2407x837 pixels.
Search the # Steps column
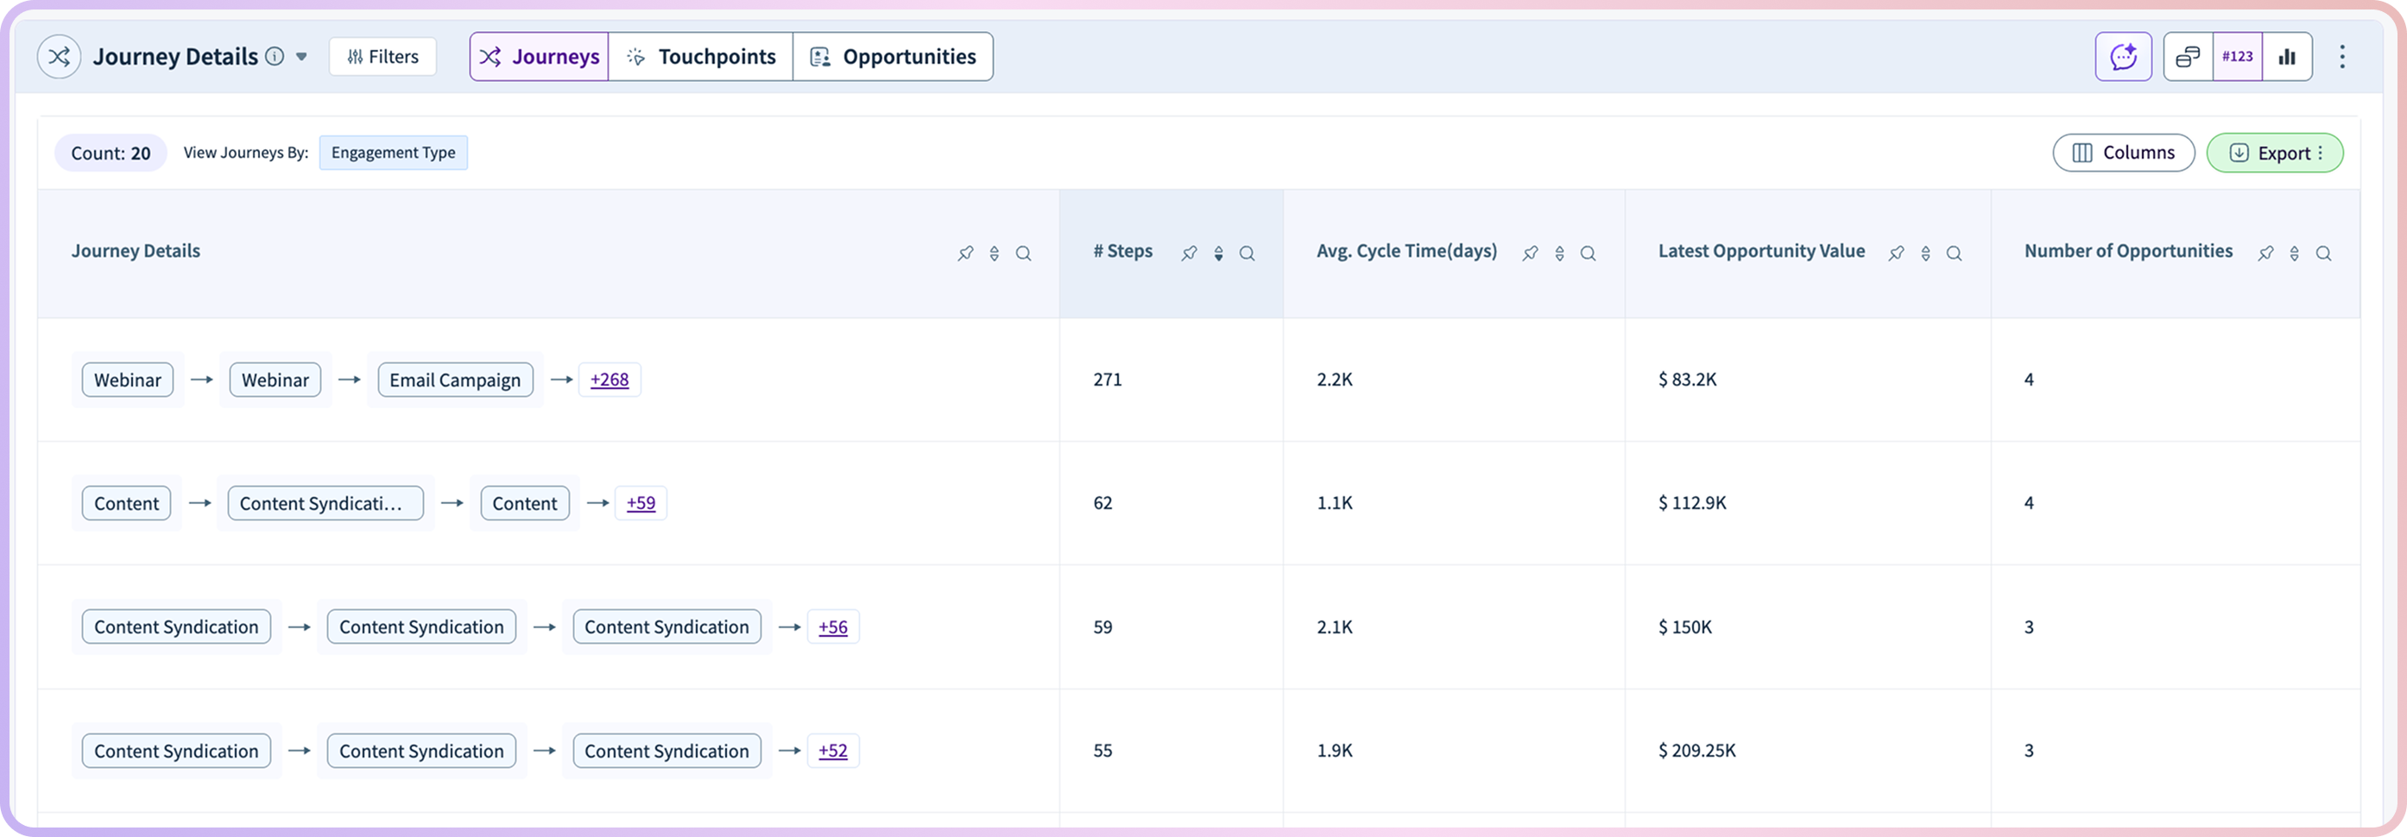[1248, 253]
